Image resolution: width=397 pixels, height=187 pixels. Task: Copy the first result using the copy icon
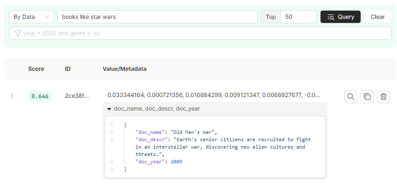367,97
